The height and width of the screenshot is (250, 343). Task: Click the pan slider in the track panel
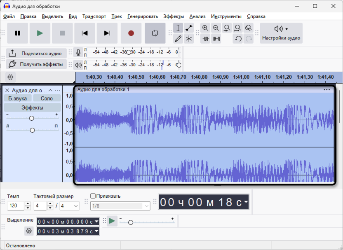coord(32,130)
